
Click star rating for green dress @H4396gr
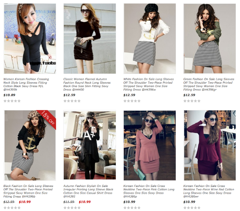(192, 101)
